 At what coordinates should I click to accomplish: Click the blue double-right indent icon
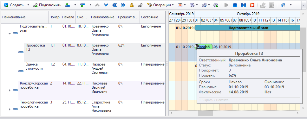click(x=123, y=5)
